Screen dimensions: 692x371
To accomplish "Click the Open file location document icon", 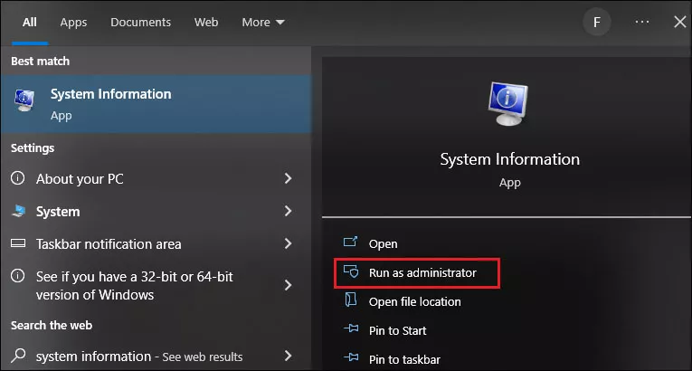I will (350, 300).
